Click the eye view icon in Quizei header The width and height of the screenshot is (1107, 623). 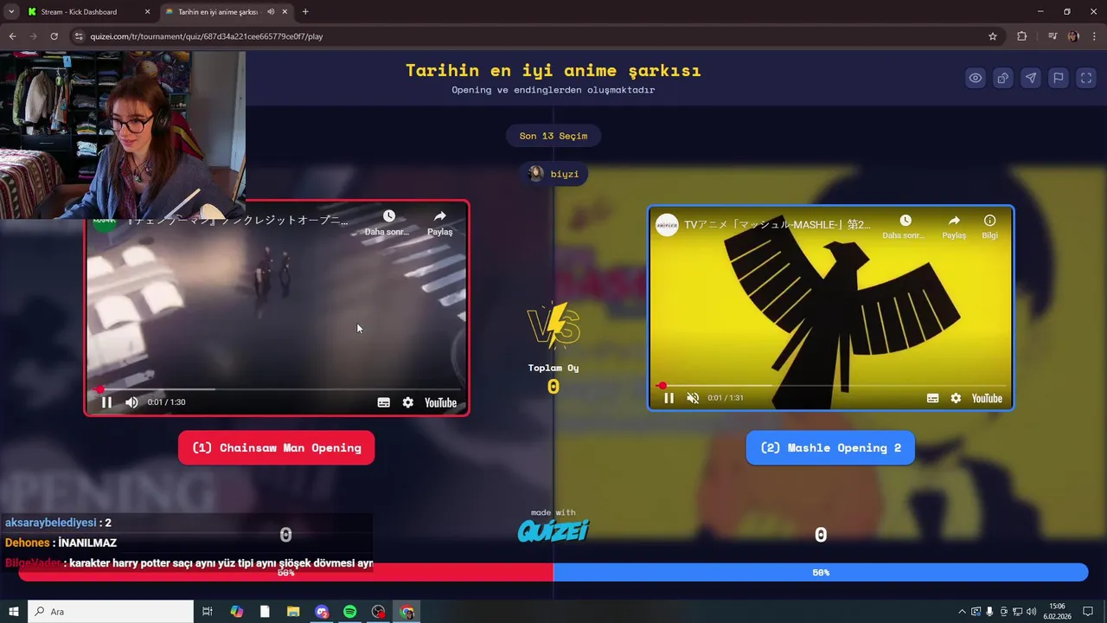[976, 78]
